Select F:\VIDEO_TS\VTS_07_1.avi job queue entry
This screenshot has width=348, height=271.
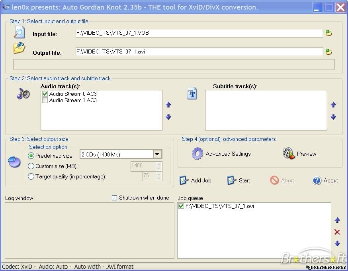(x=219, y=206)
